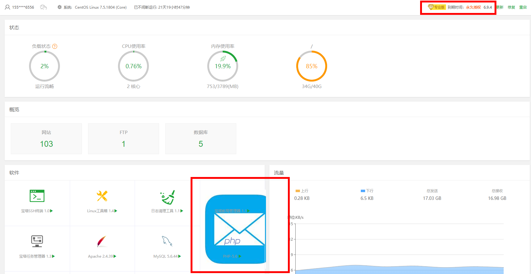The width and height of the screenshot is (531, 274).
Task: Open the 日志清理工具 broom icon
Action: (x=167, y=197)
